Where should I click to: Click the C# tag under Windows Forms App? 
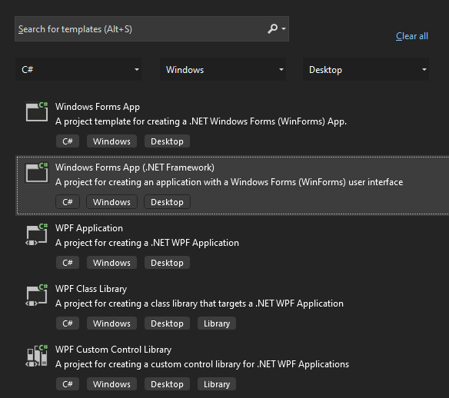[x=68, y=141]
